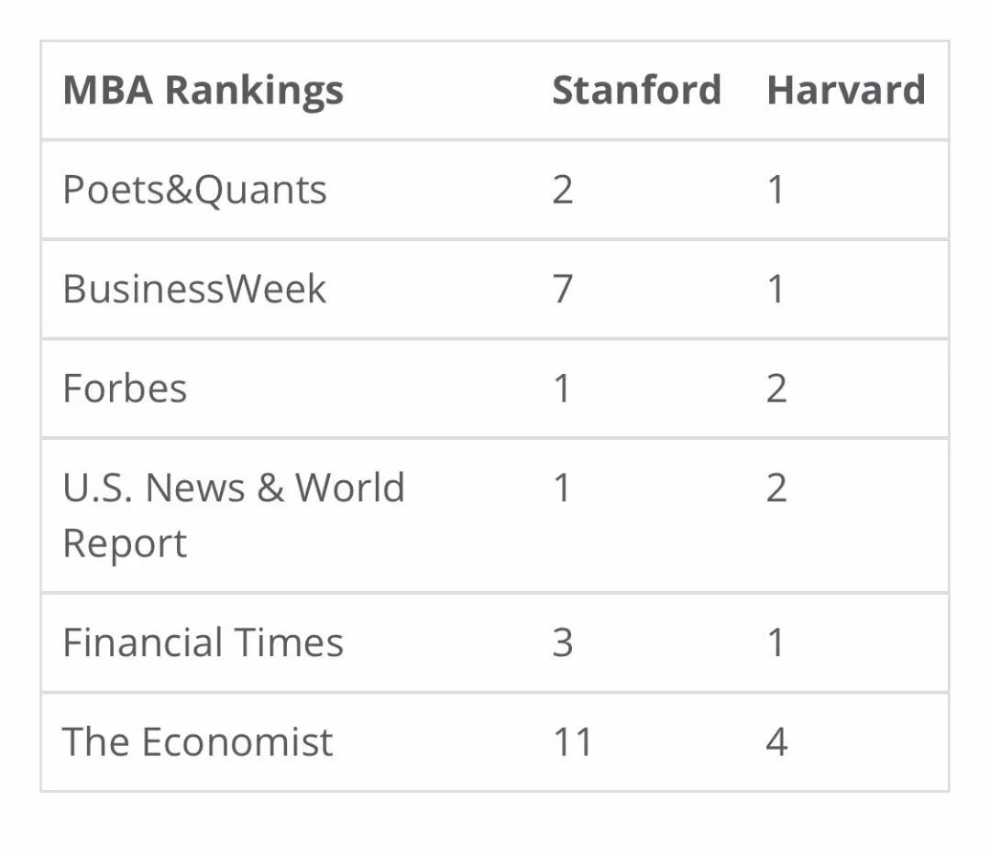Viewport: 990px width, 856px height.
Task: Select Stanford's BusinessWeek rank of 7
Action: point(563,289)
